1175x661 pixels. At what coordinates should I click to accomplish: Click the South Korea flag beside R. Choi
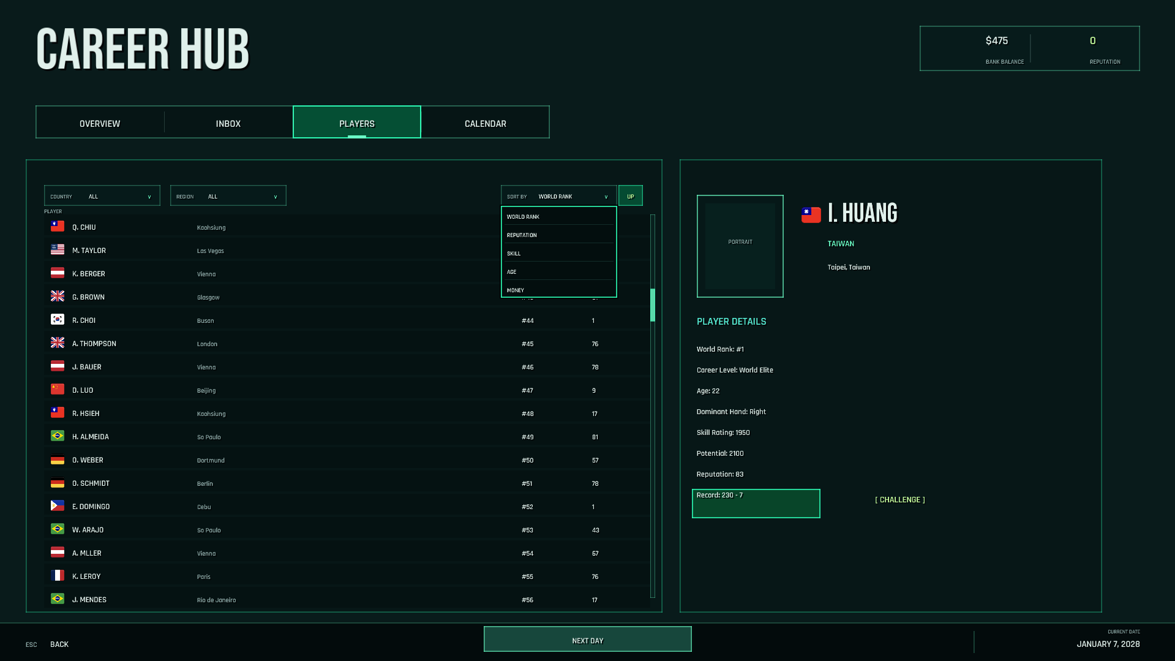[x=58, y=319]
